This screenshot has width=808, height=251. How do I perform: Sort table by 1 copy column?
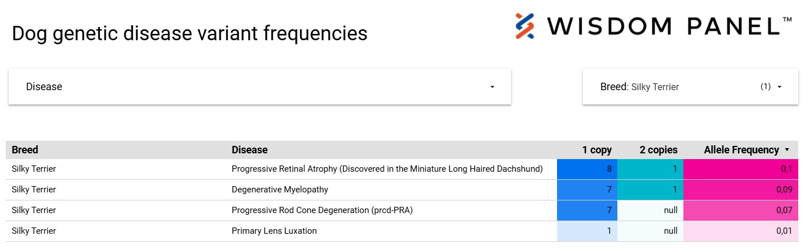[597, 150]
